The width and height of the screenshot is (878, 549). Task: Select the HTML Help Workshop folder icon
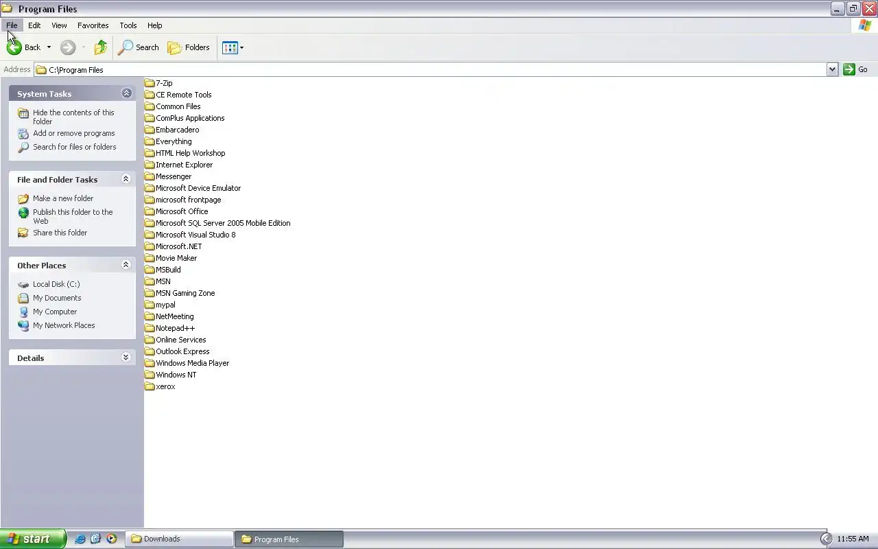[150, 153]
